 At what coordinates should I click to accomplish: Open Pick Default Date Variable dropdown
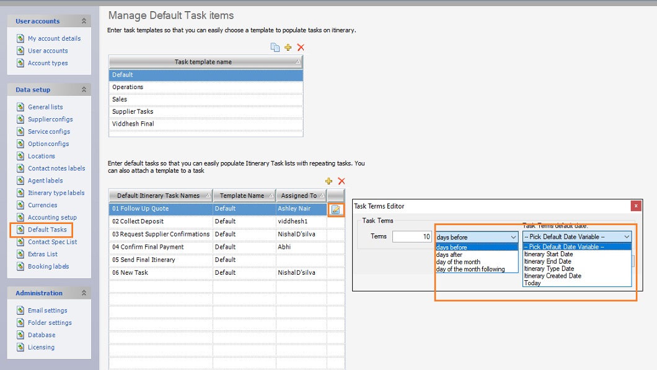[627, 237]
